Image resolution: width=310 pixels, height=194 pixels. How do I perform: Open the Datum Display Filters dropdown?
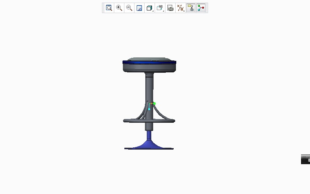click(180, 8)
